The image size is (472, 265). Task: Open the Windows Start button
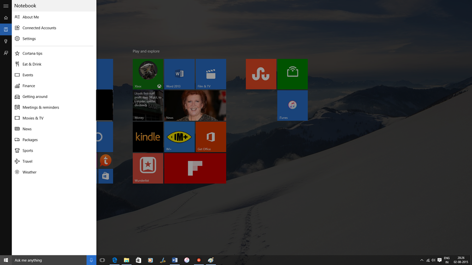pyautogui.click(x=6, y=260)
